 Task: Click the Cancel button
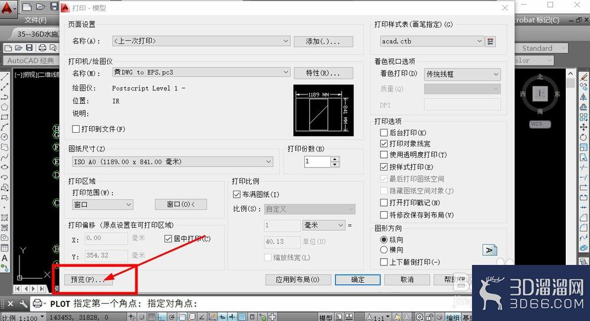click(407, 280)
